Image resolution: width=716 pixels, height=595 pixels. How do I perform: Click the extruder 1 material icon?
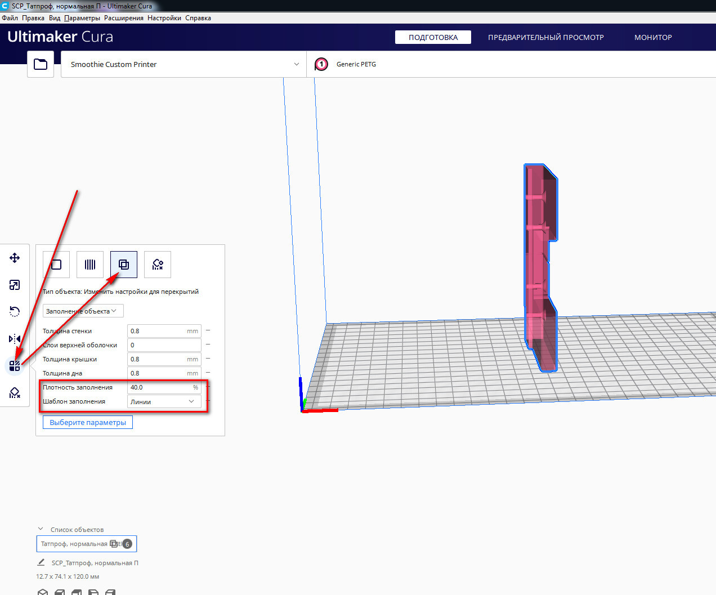(321, 64)
